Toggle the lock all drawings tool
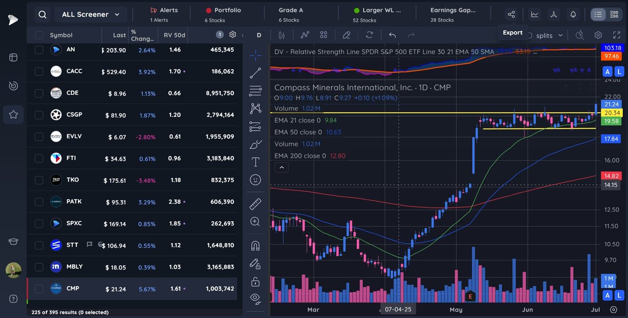Viewport: 628px width, 318px height. [x=255, y=282]
